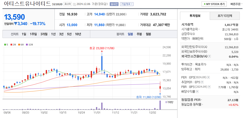This screenshot has height=118, width=244.
Task: Open the 시가총액순위 link arrow
Action: click(199, 29)
